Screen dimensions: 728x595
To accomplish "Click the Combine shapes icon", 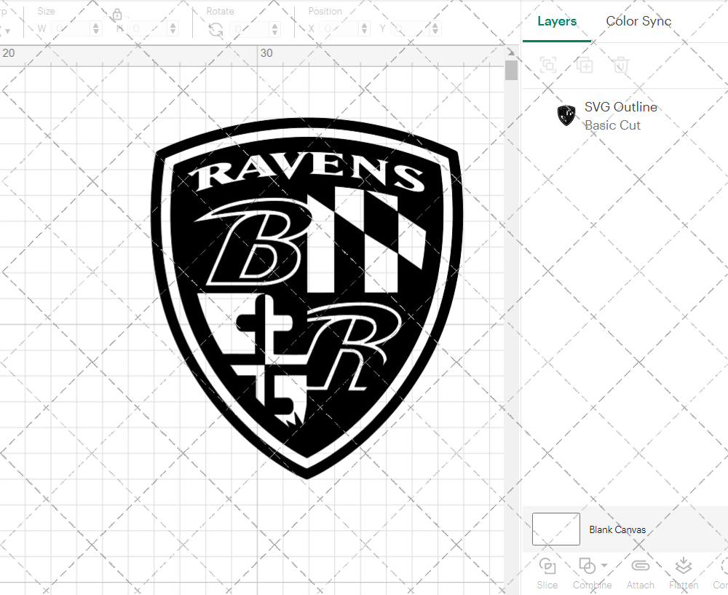I will (586, 566).
